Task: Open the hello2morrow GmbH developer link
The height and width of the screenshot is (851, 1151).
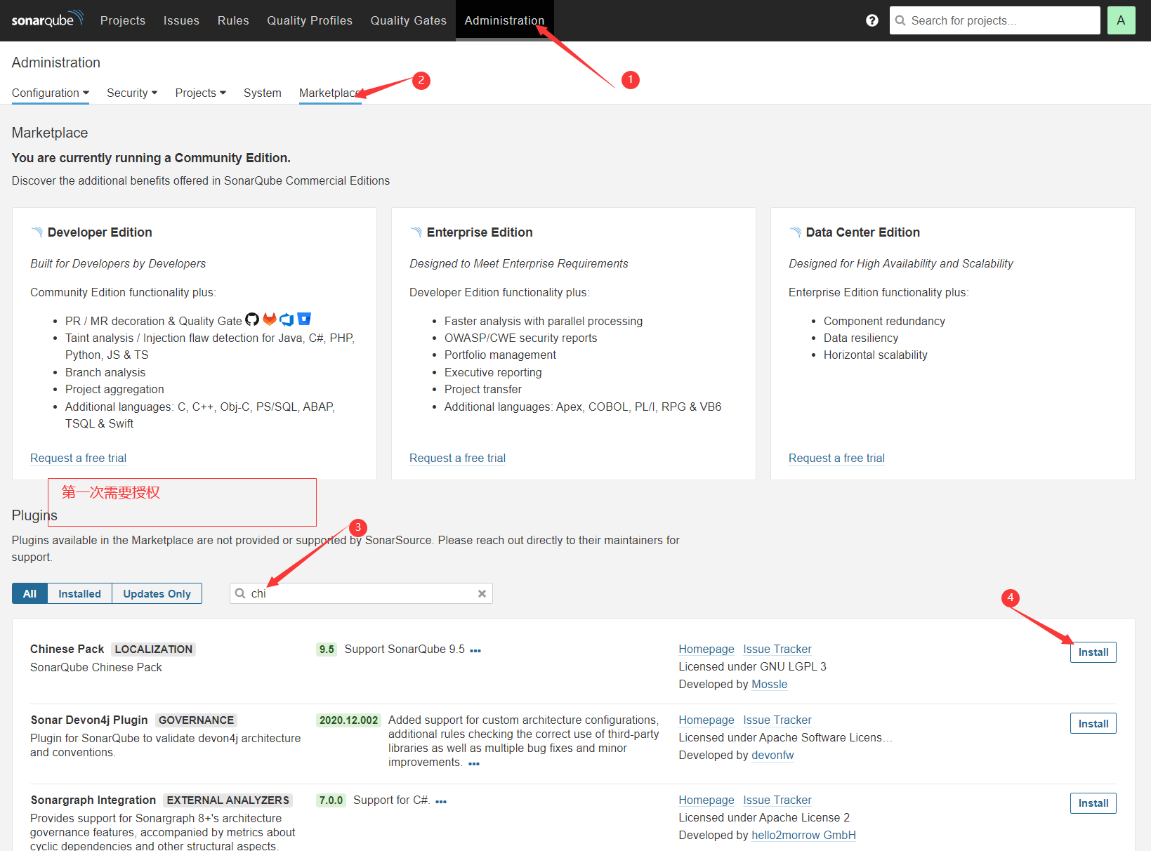Action: (x=803, y=835)
